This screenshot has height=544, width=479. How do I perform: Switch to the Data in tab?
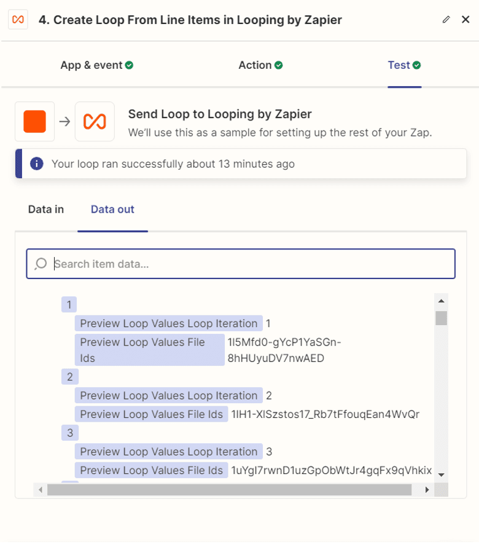pyautogui.click(x=45, y=209)
